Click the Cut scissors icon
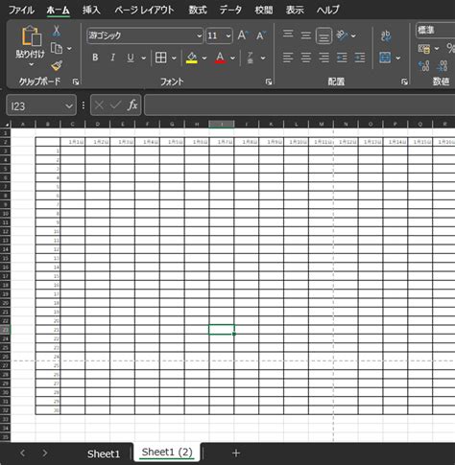455x465 pixels. pos(57,31)
